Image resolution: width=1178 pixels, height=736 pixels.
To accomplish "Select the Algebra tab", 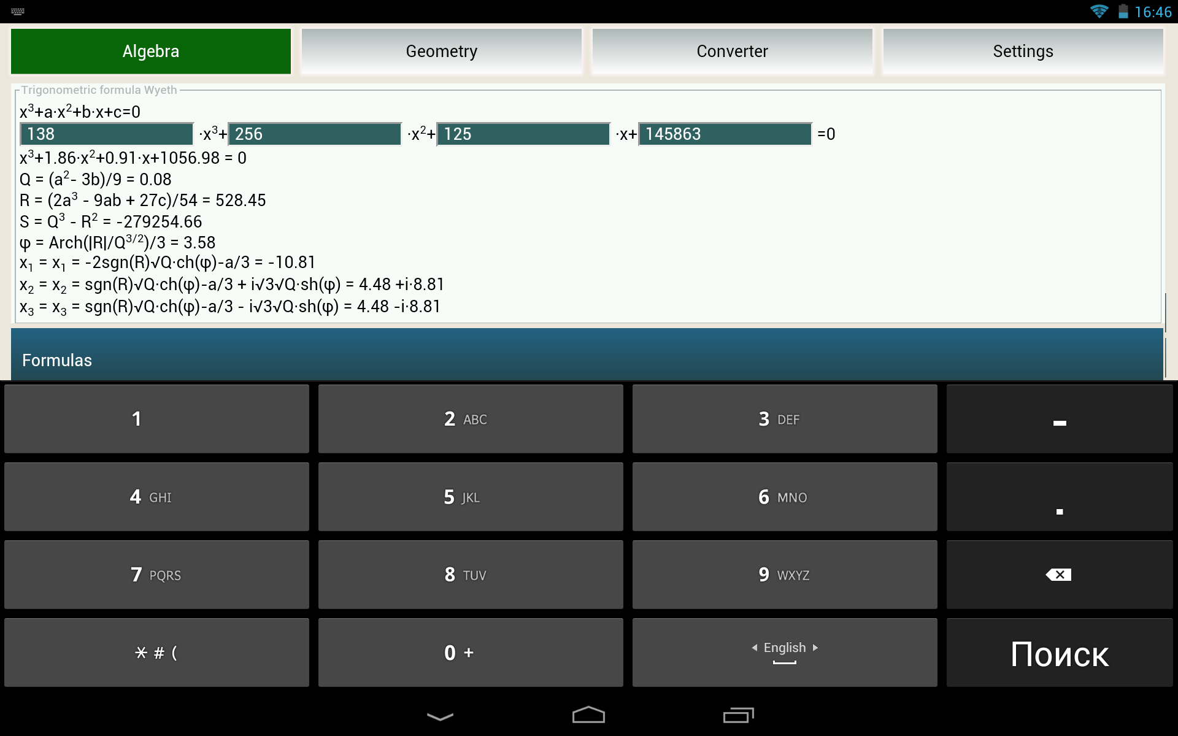I will pyautogui.click(x=151, y=52).
